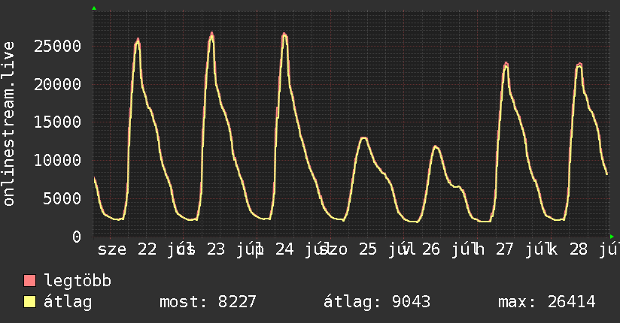This screenshot has height=323, width=620.
Task: Click the onlinestream.live vertical axis title
Action: (8, 123)
